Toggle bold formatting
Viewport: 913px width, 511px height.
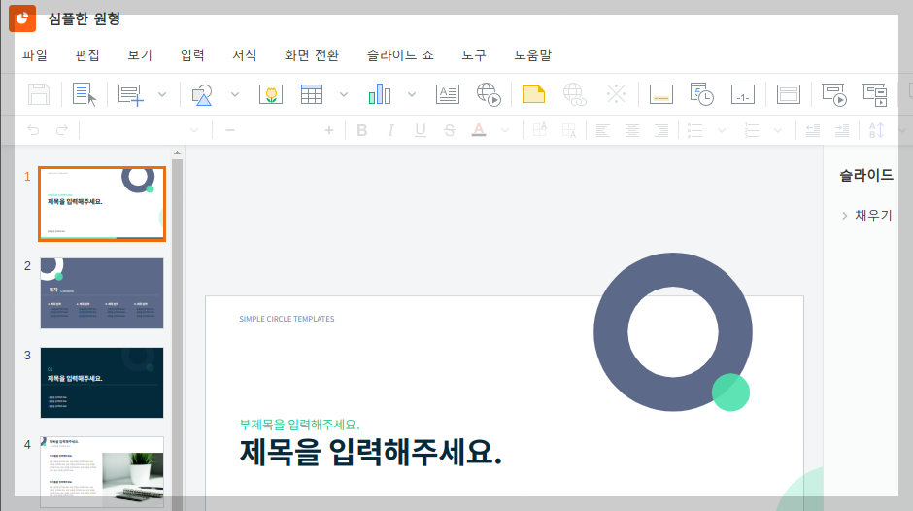pos(361,130)
